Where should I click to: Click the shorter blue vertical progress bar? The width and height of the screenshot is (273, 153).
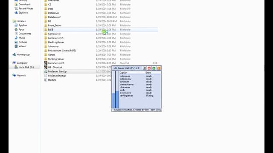(113, 101)
